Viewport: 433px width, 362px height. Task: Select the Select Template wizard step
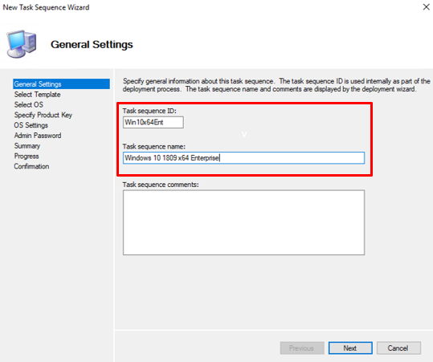(37, 95)
